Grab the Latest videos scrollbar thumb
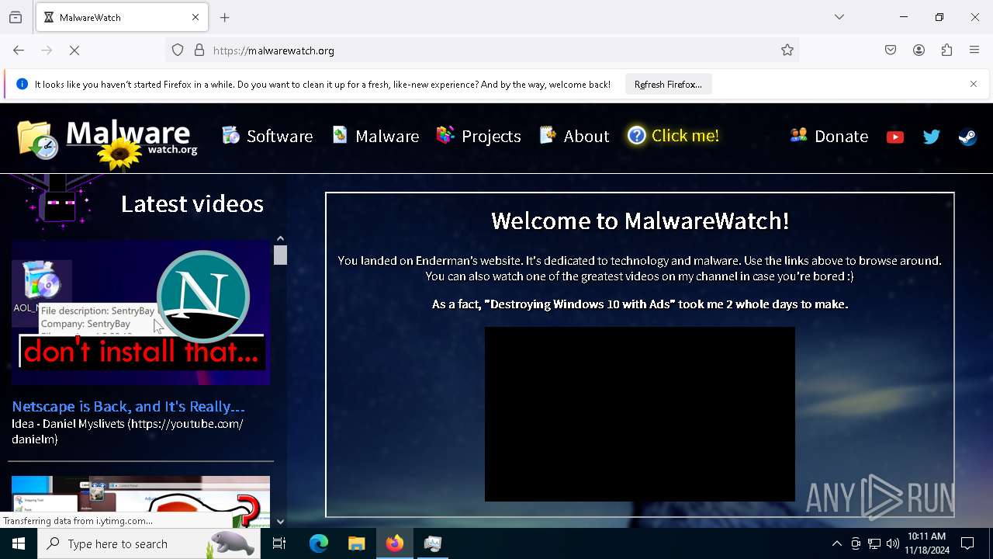 pyautogui.click(x=280, y=255)
